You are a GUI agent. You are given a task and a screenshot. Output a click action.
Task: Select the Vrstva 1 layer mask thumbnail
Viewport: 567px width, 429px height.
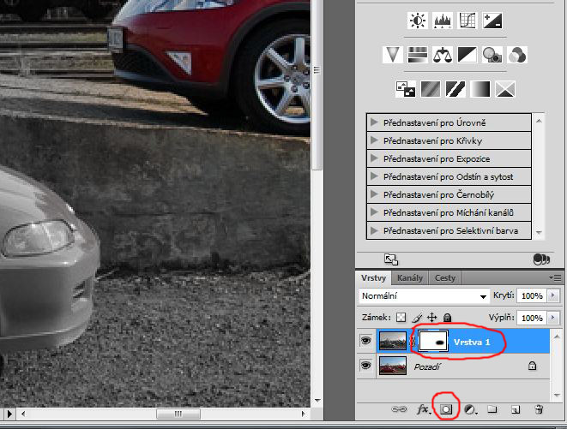point(431,342)
